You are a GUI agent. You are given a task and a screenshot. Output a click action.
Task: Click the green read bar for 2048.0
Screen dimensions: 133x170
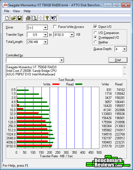pyautogui.click(x=36, y=138)
